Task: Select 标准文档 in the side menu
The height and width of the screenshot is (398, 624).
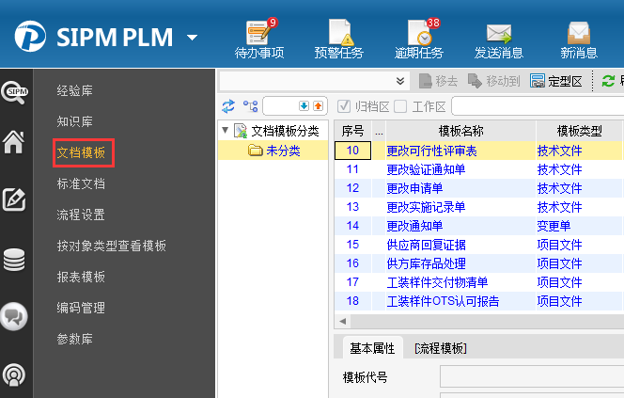Action: coord(81,183)
